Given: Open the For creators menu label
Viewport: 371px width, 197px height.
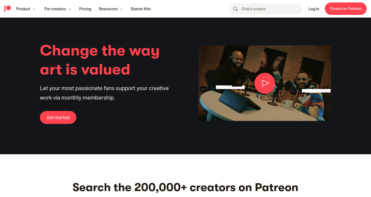Looking at the screenshot, I should point(55,9).
